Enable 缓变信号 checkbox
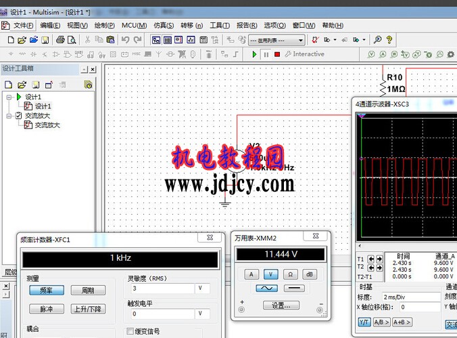Screen dimensions: 457x338 130,331
